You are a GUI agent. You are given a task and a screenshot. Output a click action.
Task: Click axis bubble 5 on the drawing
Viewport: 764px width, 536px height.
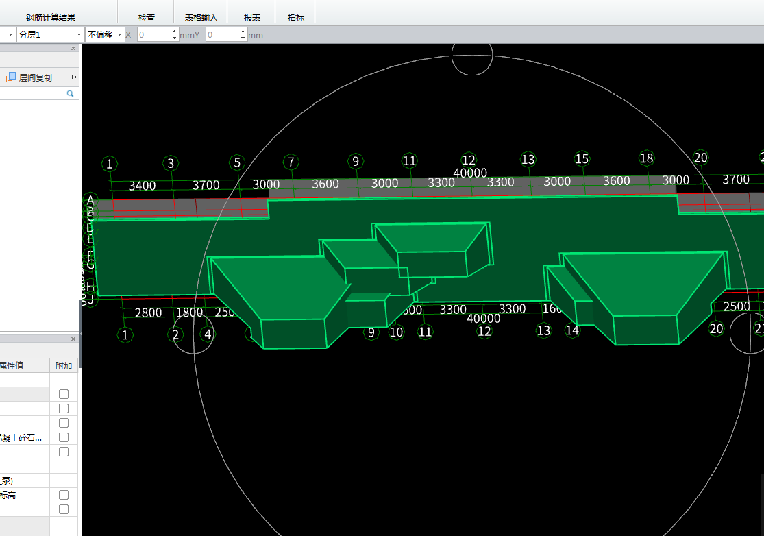[237, 162]
